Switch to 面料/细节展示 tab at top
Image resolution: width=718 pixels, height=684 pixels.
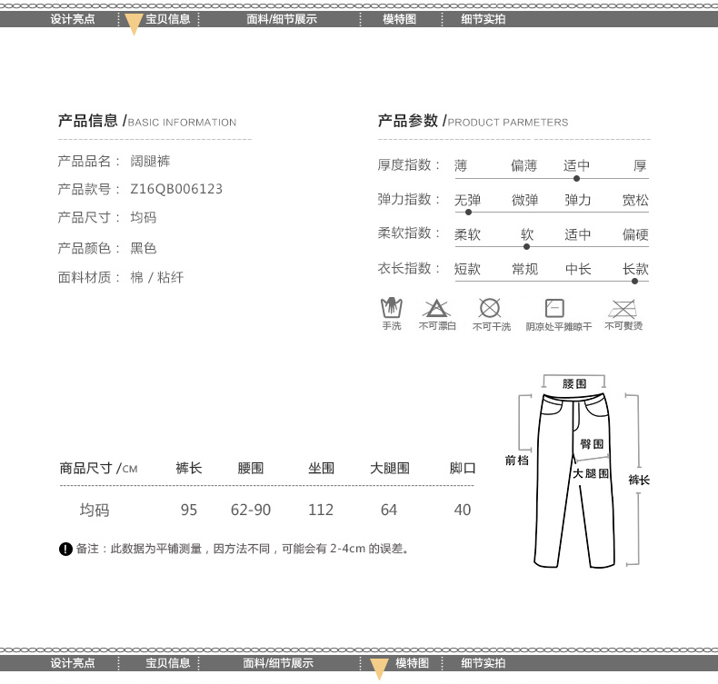[x=281, y=18]
